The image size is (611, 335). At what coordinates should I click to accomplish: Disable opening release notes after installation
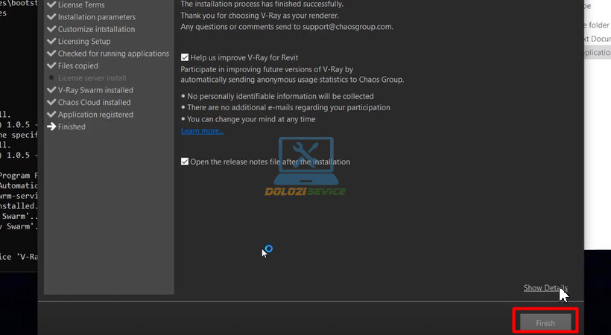click(x=185, y=162)
